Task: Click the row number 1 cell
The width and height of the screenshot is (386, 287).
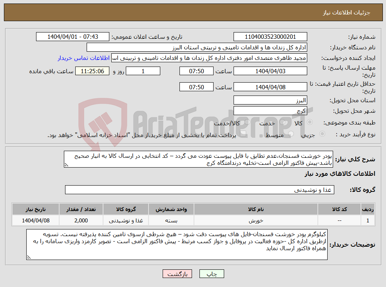Action: (x=368, y=220)
